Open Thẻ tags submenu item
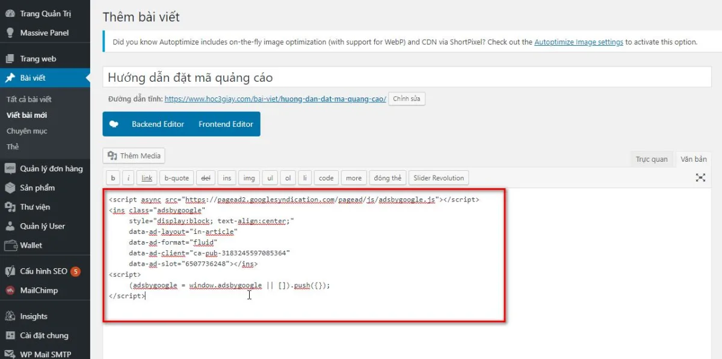Screen dimensions: 722x359 tap(13, 147)
